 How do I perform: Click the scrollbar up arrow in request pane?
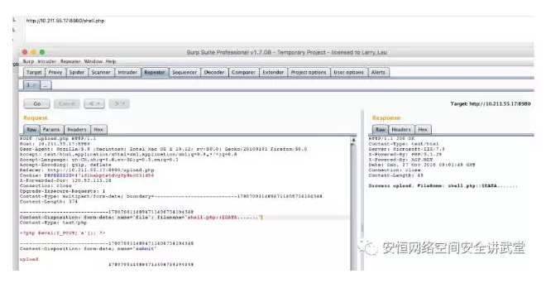[353, 140]
